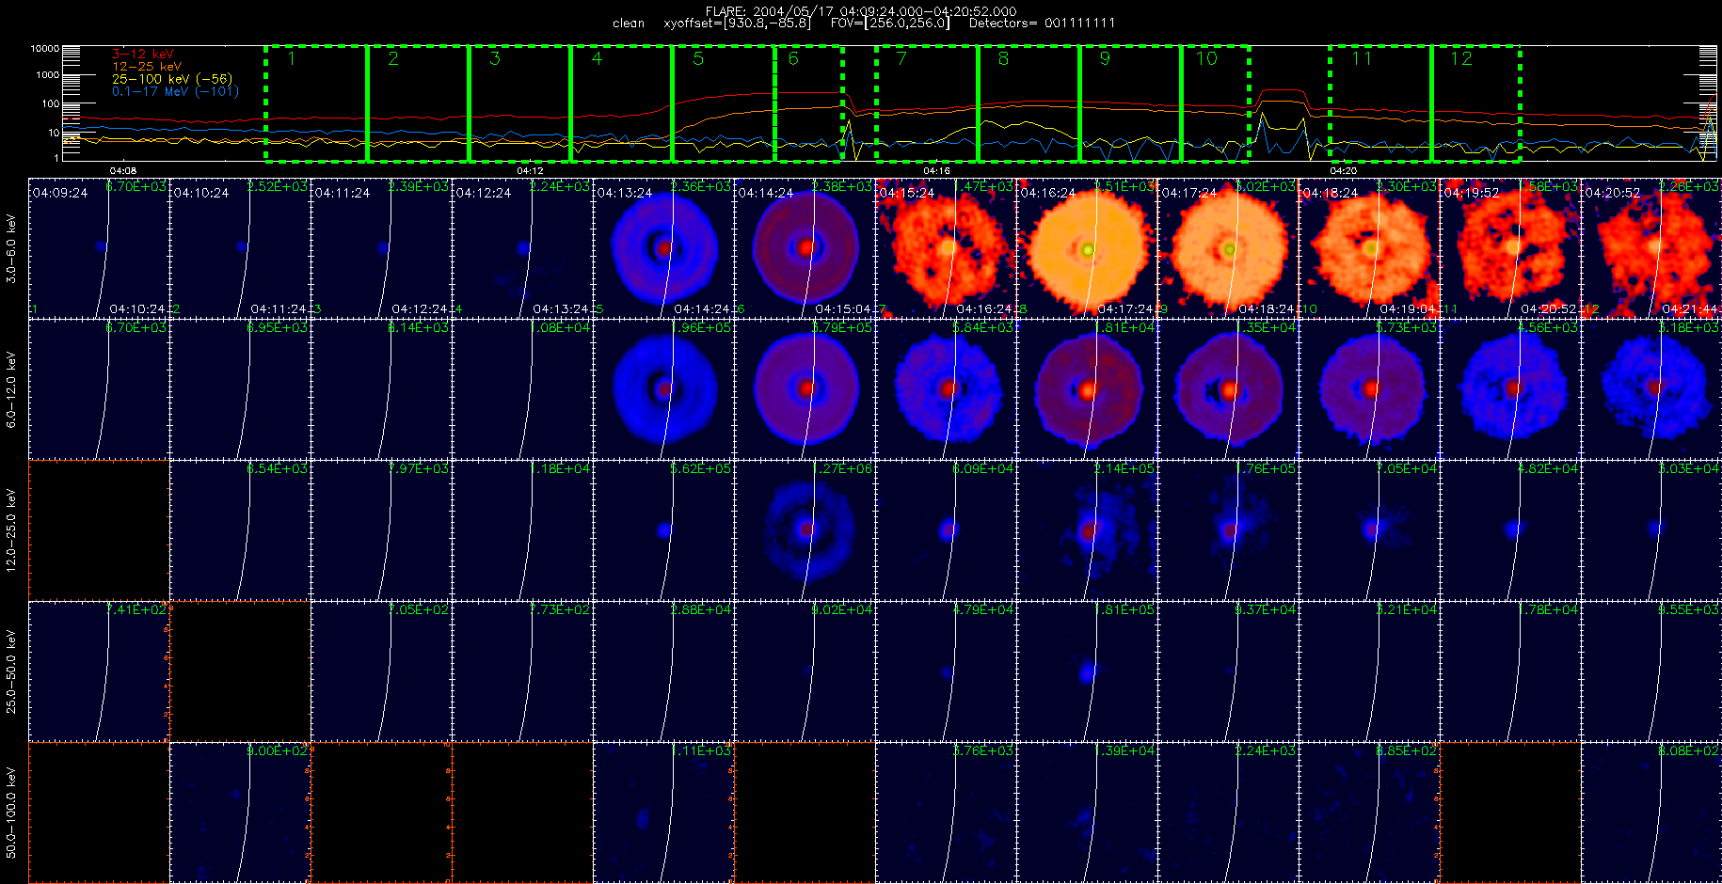Viewport: 1722px width, 884px height.
Task: Open the 04:13:24 image in 3.0-6.0 keV row
Action: tap(663, 248)
